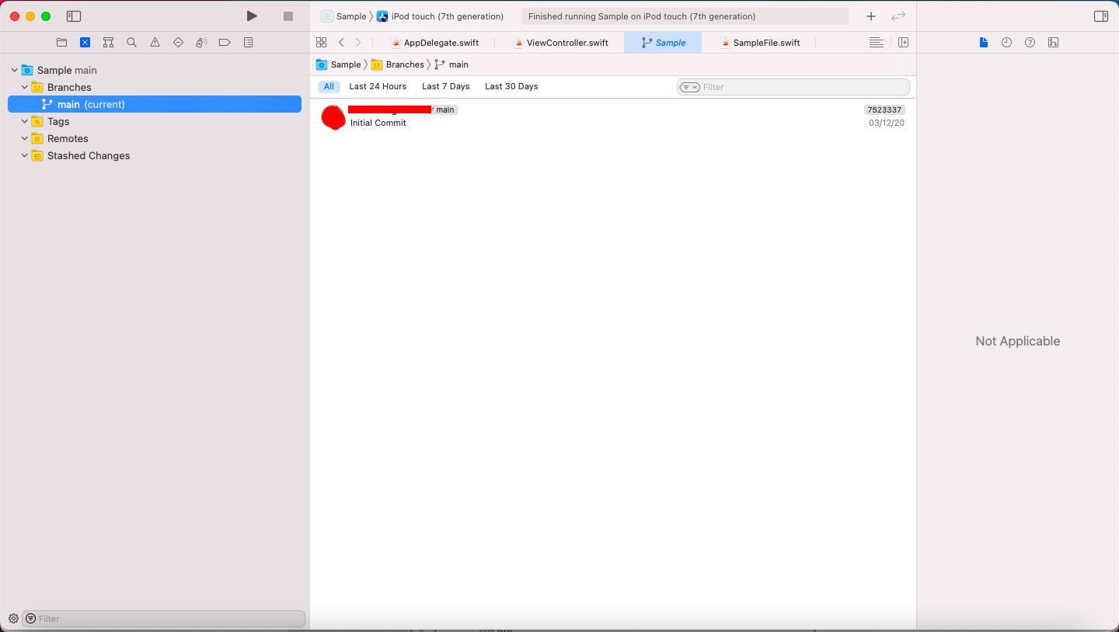Open the Sample scheme selector
The width and height of the screenshot is (1119, 632).
[x=344, y=16]
